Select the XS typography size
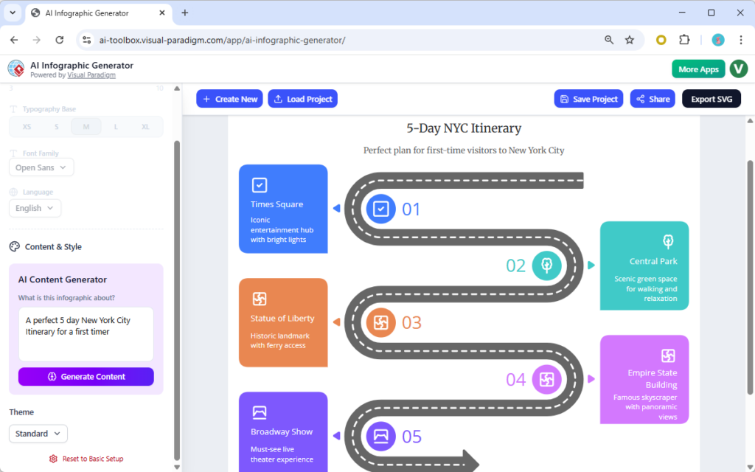The image size is (755, 472). (x=27, y=127)
